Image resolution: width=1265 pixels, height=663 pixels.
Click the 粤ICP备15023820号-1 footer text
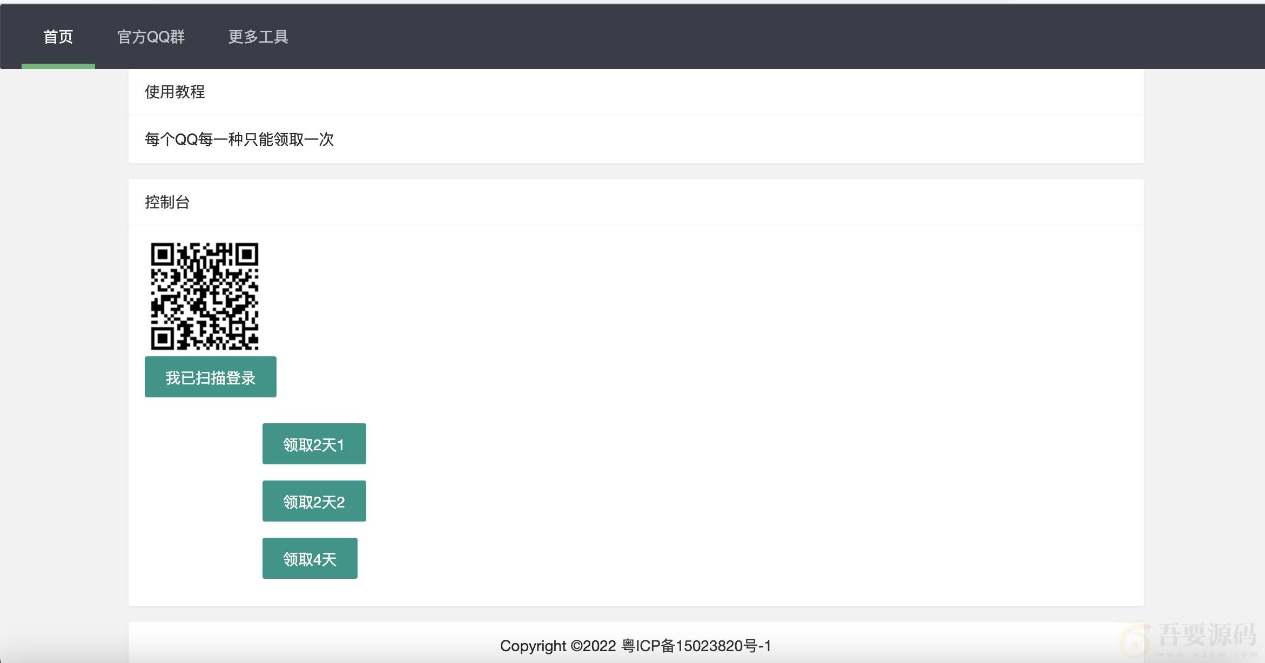(x=696, y=646)
